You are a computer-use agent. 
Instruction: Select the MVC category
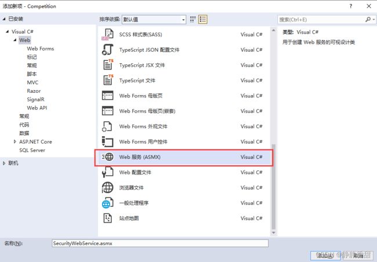[x=32, y=82]
